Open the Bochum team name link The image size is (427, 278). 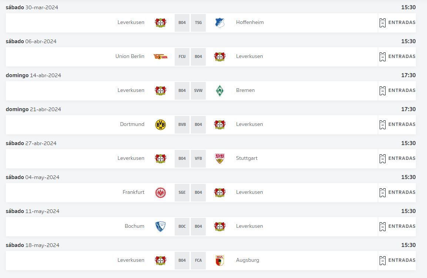[x=134, y=226]
